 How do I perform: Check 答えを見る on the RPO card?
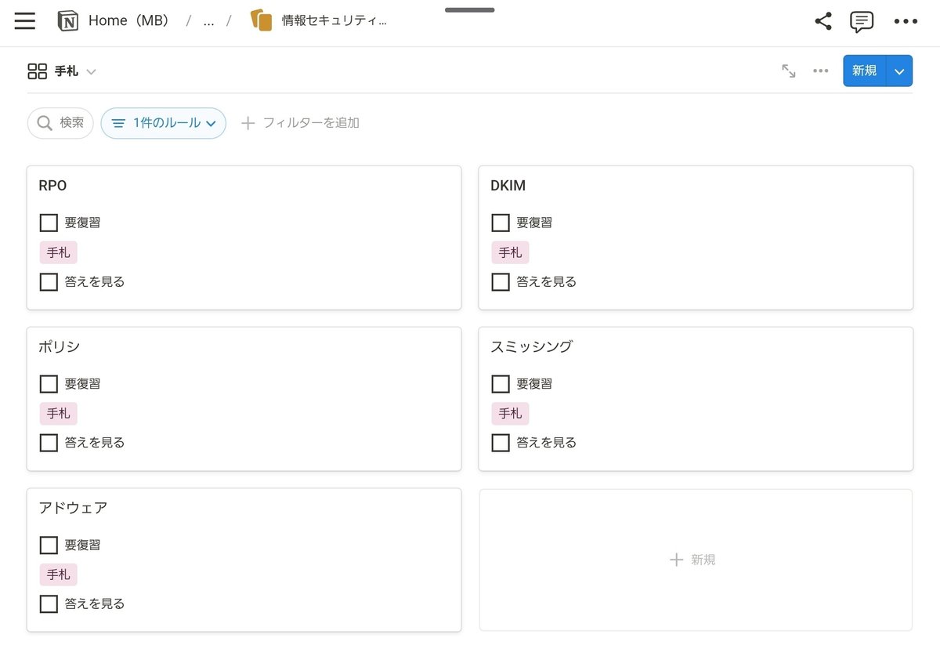click(49, 281)
